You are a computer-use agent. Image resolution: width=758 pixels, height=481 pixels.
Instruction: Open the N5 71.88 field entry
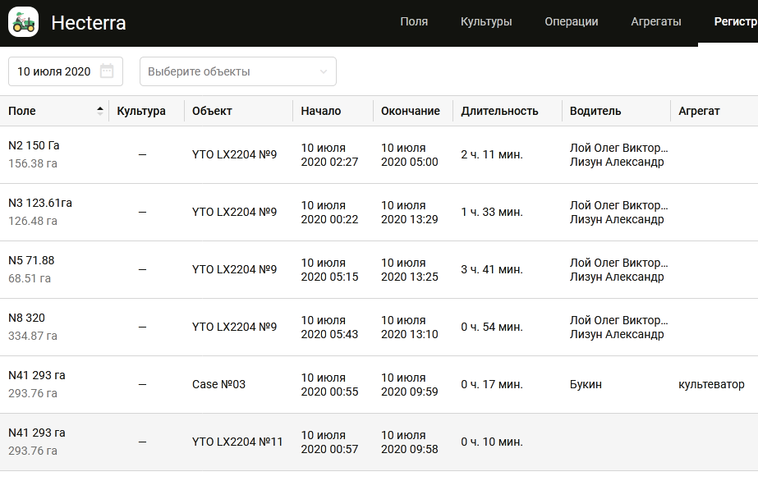[x=31, y=261]
